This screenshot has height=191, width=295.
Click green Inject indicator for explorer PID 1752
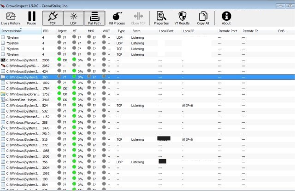coord(59,93)
